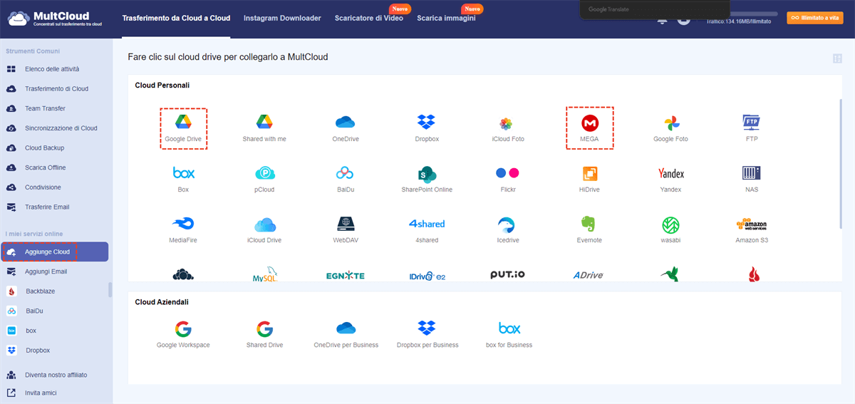855x404 pixels.
Task: Select the Yandex icon
Action: [x=670, y=173]
